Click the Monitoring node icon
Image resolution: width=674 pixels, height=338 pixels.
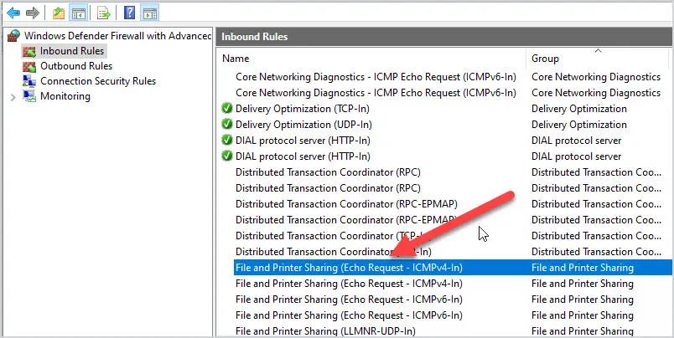pyautogui.click(x=29, y=96)
